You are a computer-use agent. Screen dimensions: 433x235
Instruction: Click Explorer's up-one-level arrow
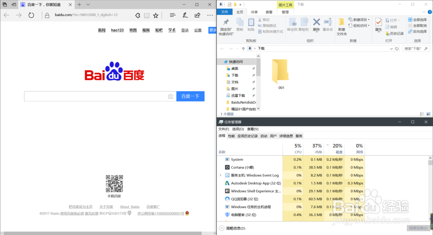click(243, 49)
